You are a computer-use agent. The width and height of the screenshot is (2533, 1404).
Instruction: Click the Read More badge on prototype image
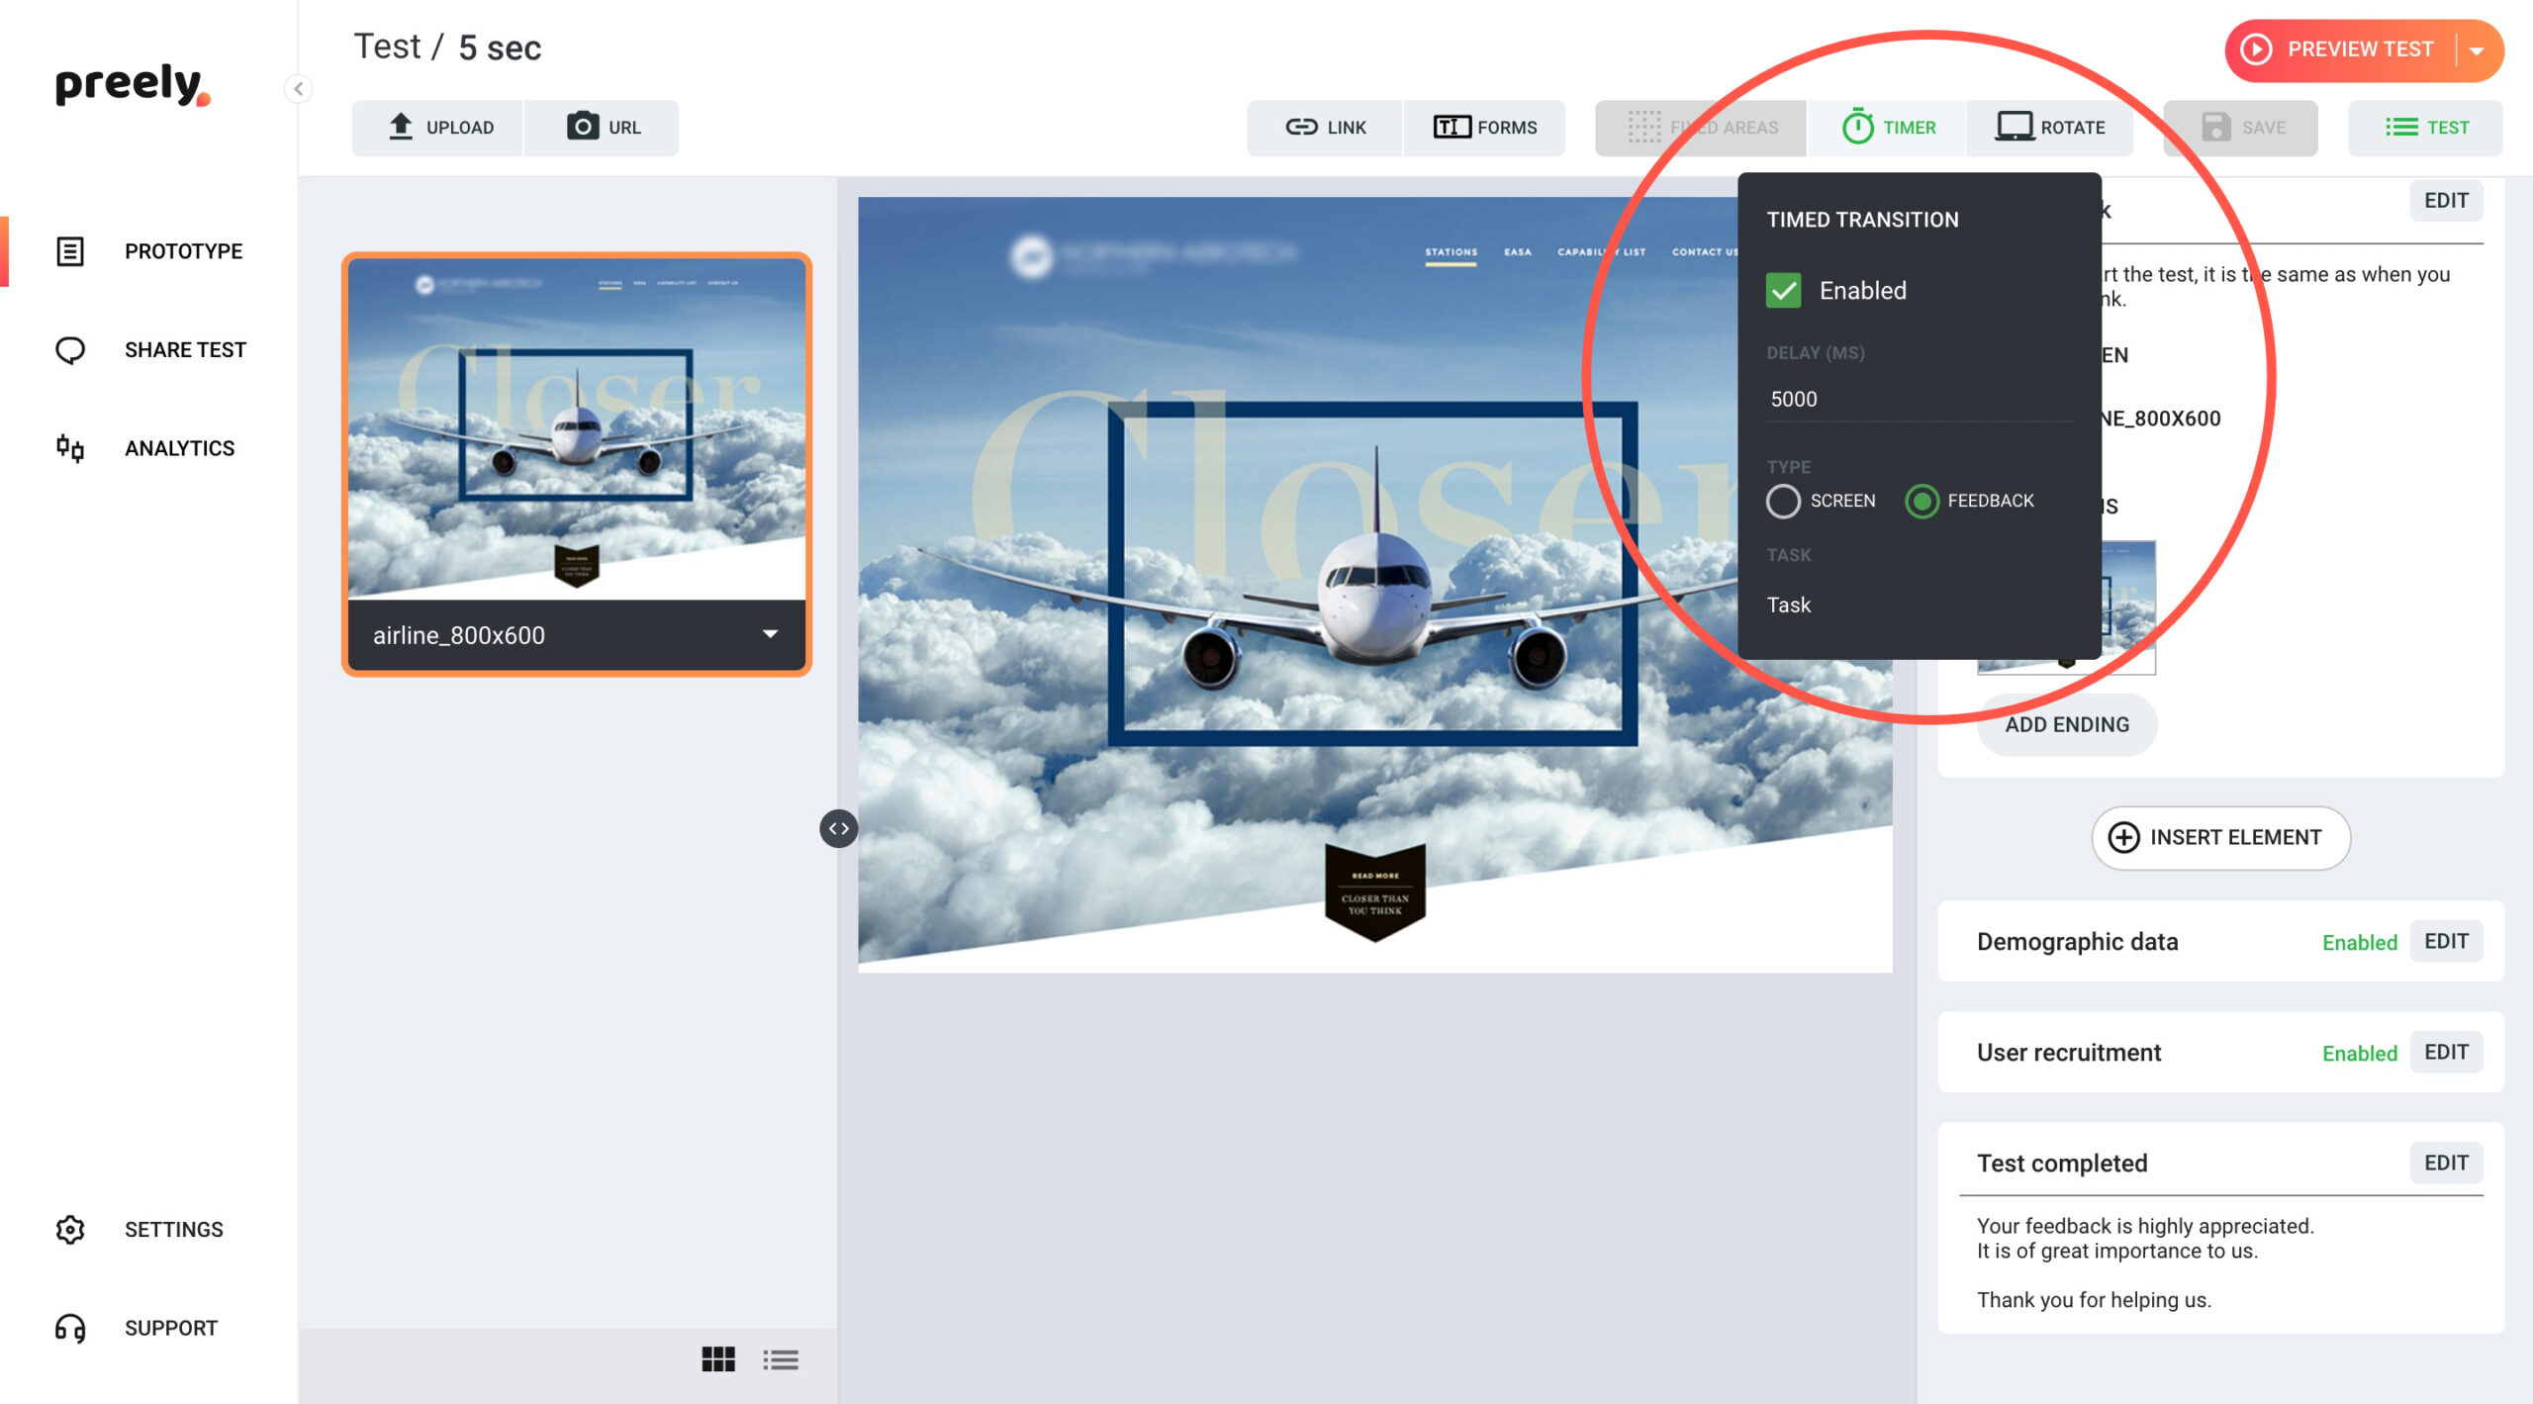pyautogui.click(x=1375, y=891)
